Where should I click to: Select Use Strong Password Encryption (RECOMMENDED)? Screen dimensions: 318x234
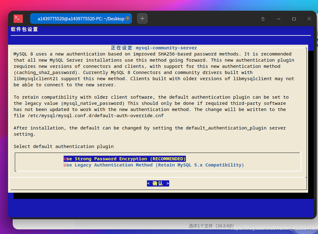[x=125, y=159]
